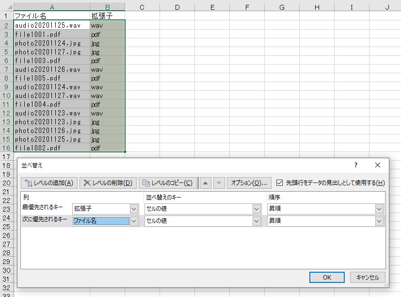Select the ファイル名 header cell
The height and width of the screenshot is (297, 401).
(52, 16)
